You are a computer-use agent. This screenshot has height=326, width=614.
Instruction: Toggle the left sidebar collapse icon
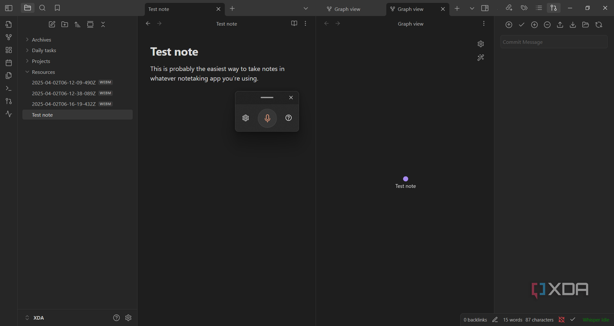click(x=9, y=8)
